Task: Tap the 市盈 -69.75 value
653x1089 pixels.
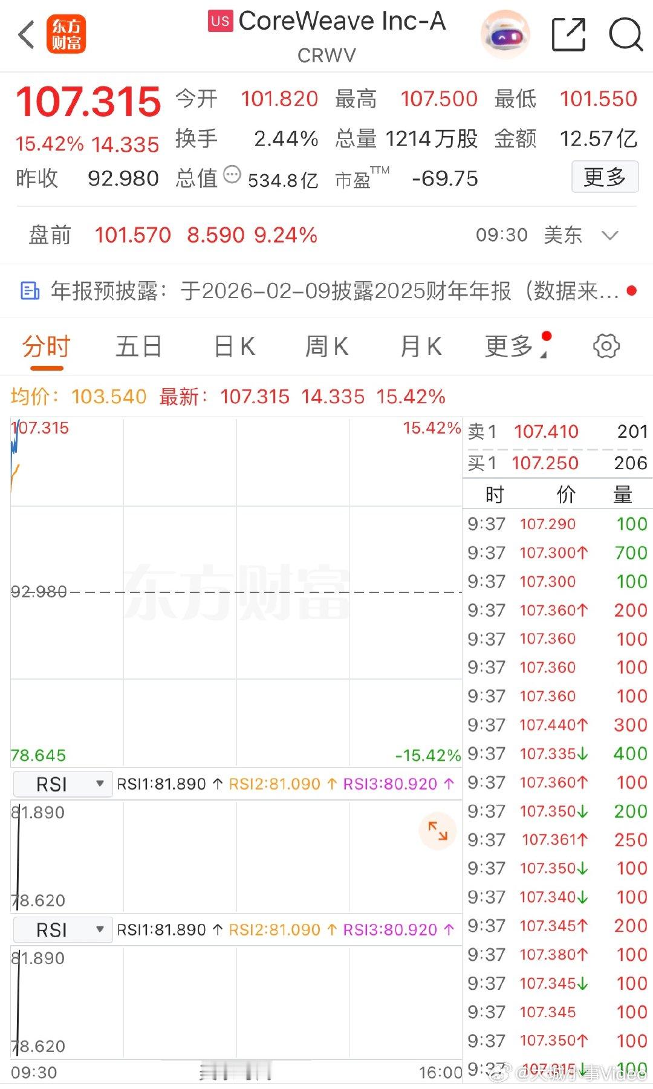Action: tap(445, 178)
